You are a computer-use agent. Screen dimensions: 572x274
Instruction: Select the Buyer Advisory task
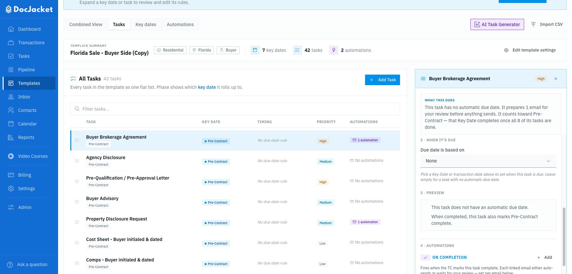235,202
